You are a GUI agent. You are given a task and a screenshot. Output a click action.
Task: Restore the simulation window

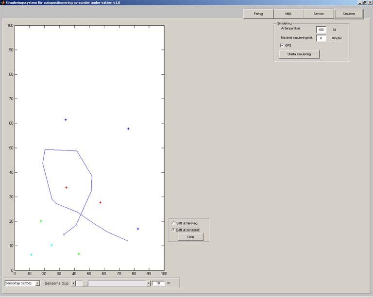pos(364,2)
